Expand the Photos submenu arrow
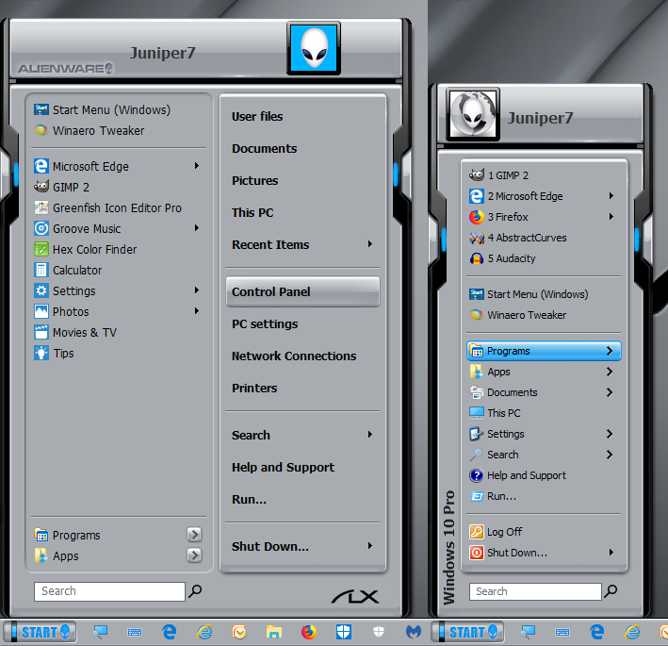 [196, 311]
